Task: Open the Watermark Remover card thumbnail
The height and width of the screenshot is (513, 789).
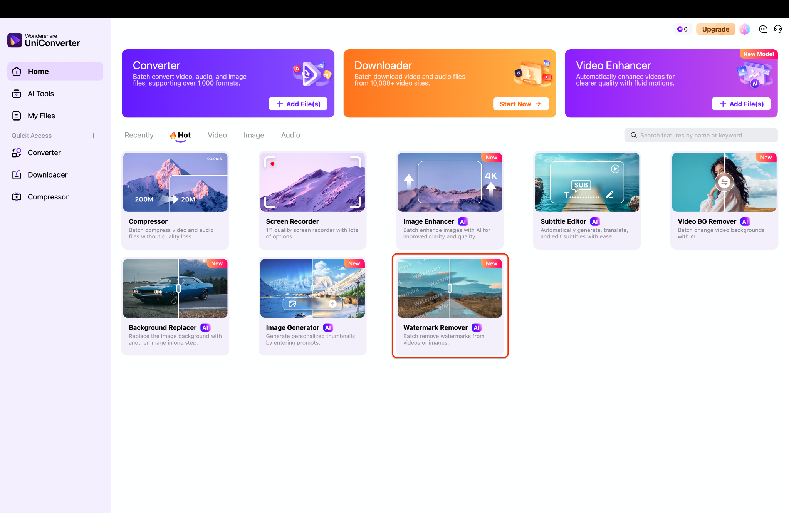Action: 450,288
